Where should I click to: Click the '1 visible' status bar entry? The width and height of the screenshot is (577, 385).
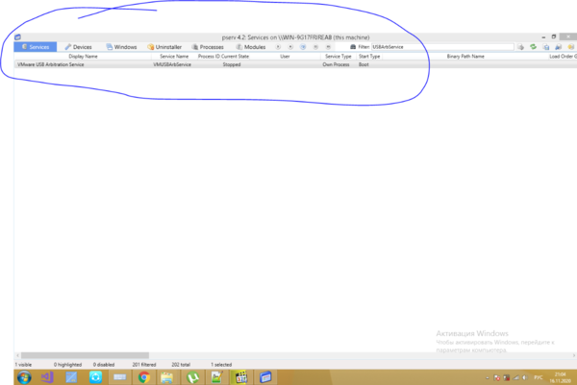[23, 365]
